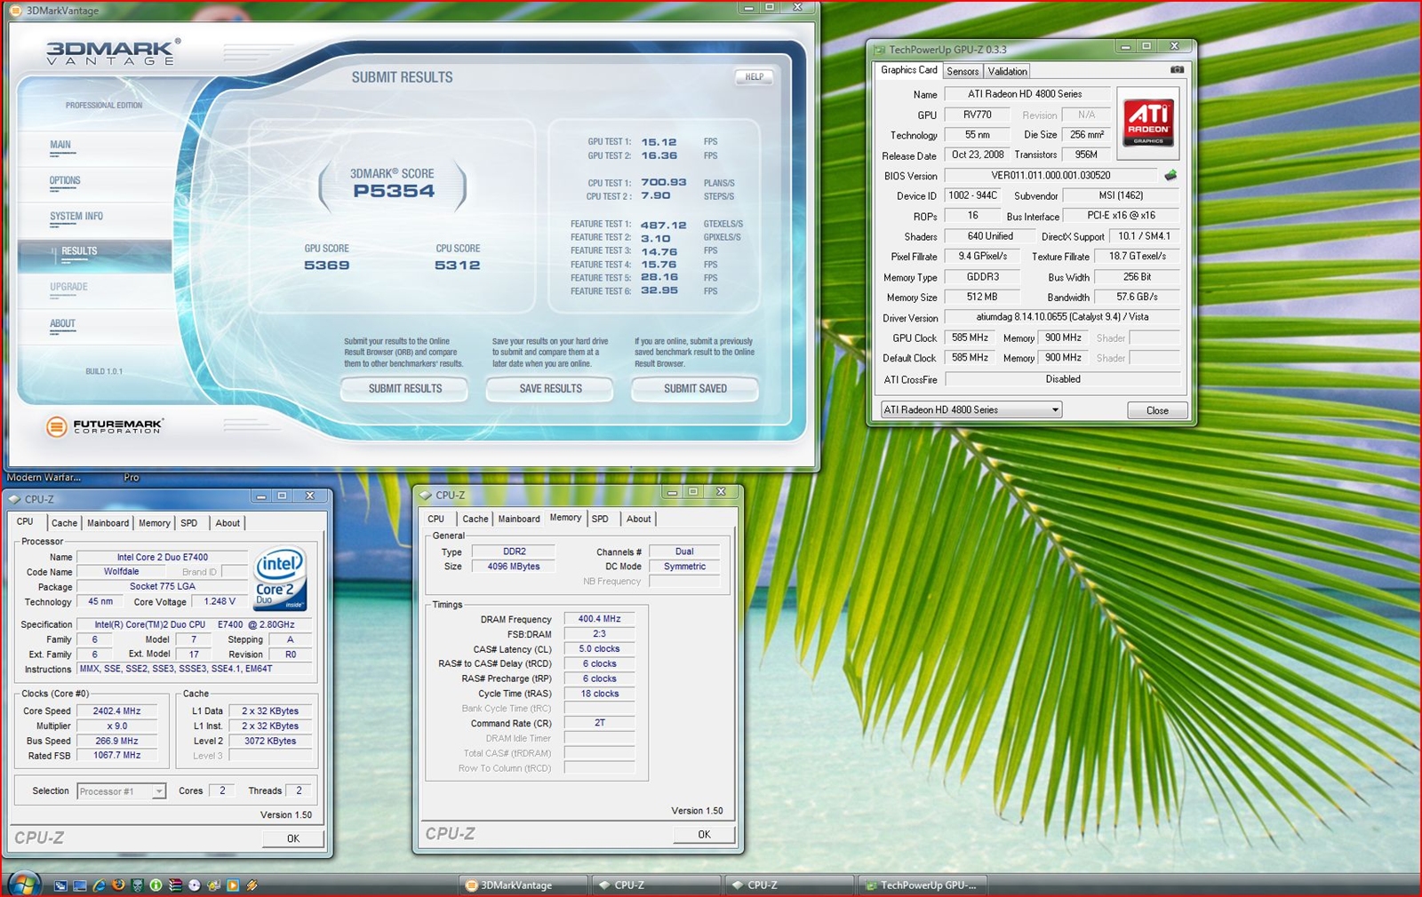Click the GPU score value 5369
Screen dimensions: 1422x897
tap(326, 266)
